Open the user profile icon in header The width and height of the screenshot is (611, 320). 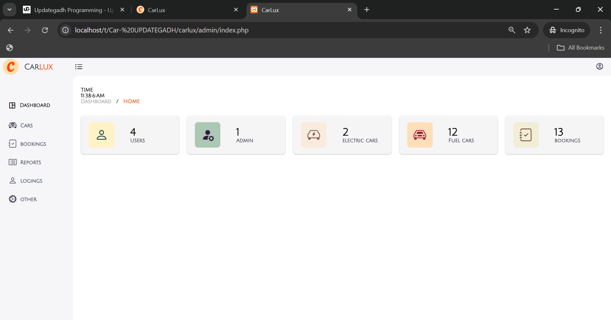(599, 66)
